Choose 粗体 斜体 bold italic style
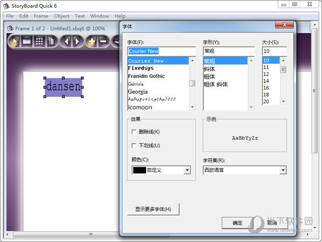The image size is (322, 242). [x=225, y=84]
